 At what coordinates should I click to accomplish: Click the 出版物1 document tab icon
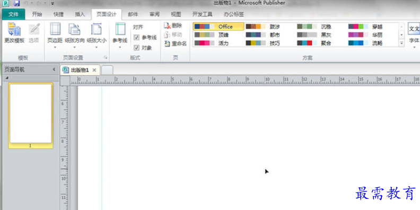(x=65, y=70)
